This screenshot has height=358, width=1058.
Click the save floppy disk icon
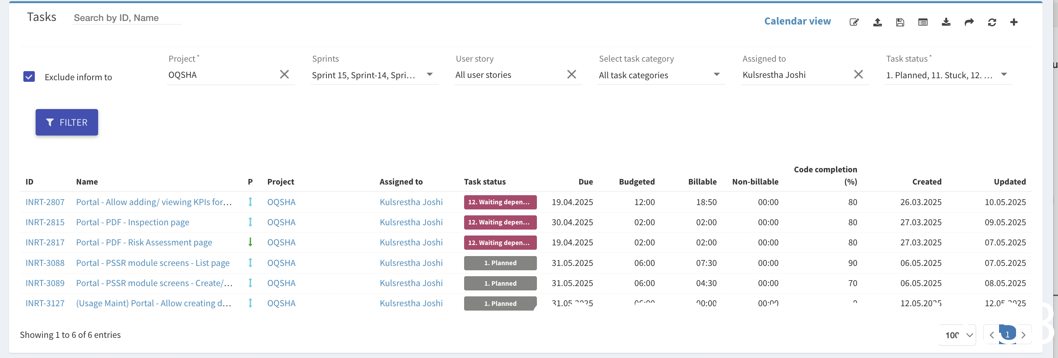[900, 22]
